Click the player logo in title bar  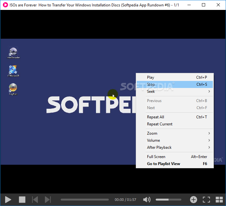coord(5,5)
